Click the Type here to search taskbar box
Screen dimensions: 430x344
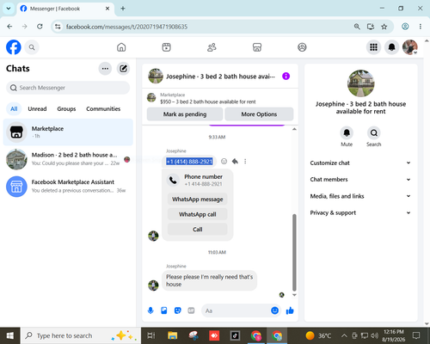(80, 335)
